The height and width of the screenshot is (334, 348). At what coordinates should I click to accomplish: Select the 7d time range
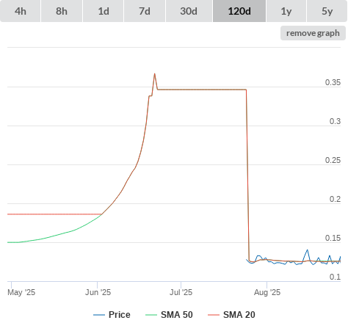[x=145, y=11]
